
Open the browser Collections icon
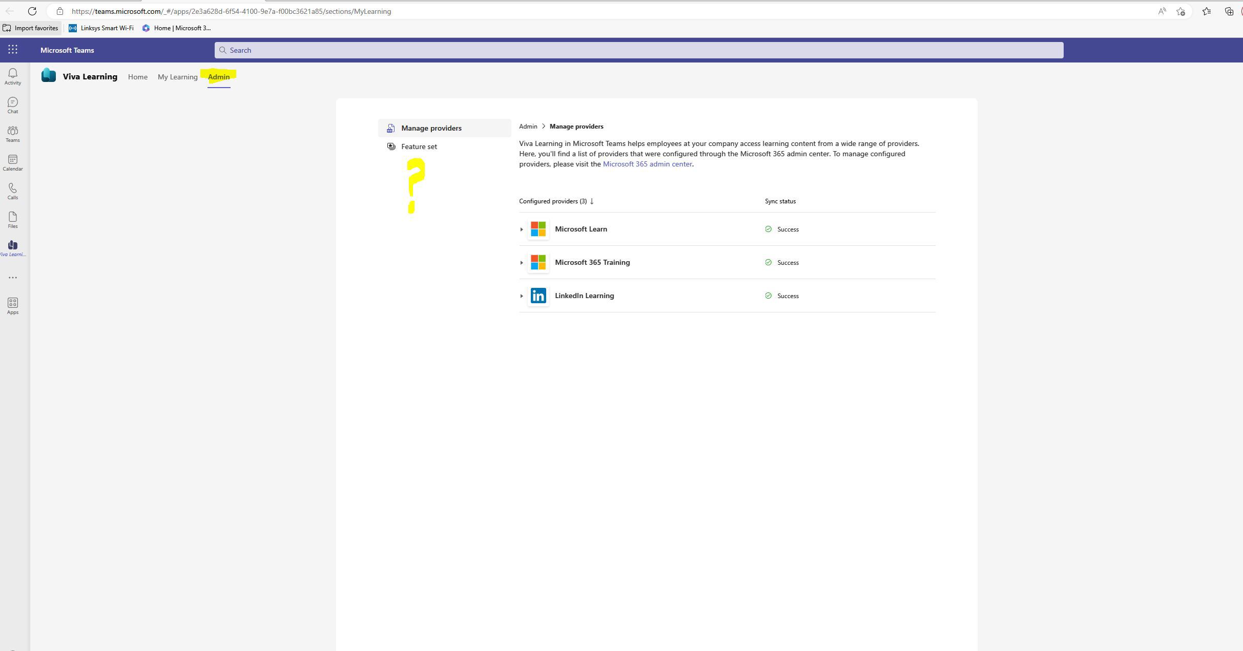(1229, 11)
